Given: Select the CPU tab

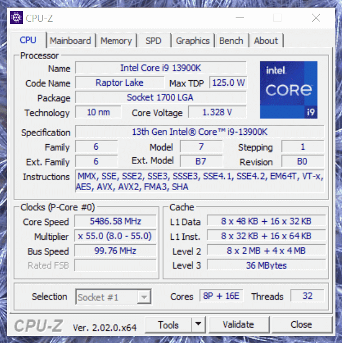Looking at the screenshot, I should click(x=28, y=40).
